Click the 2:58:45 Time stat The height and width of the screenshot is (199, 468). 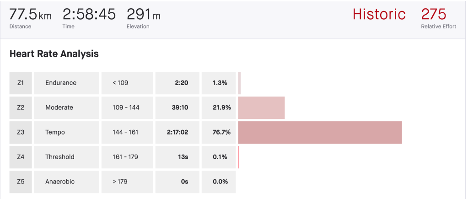(89, 15)
